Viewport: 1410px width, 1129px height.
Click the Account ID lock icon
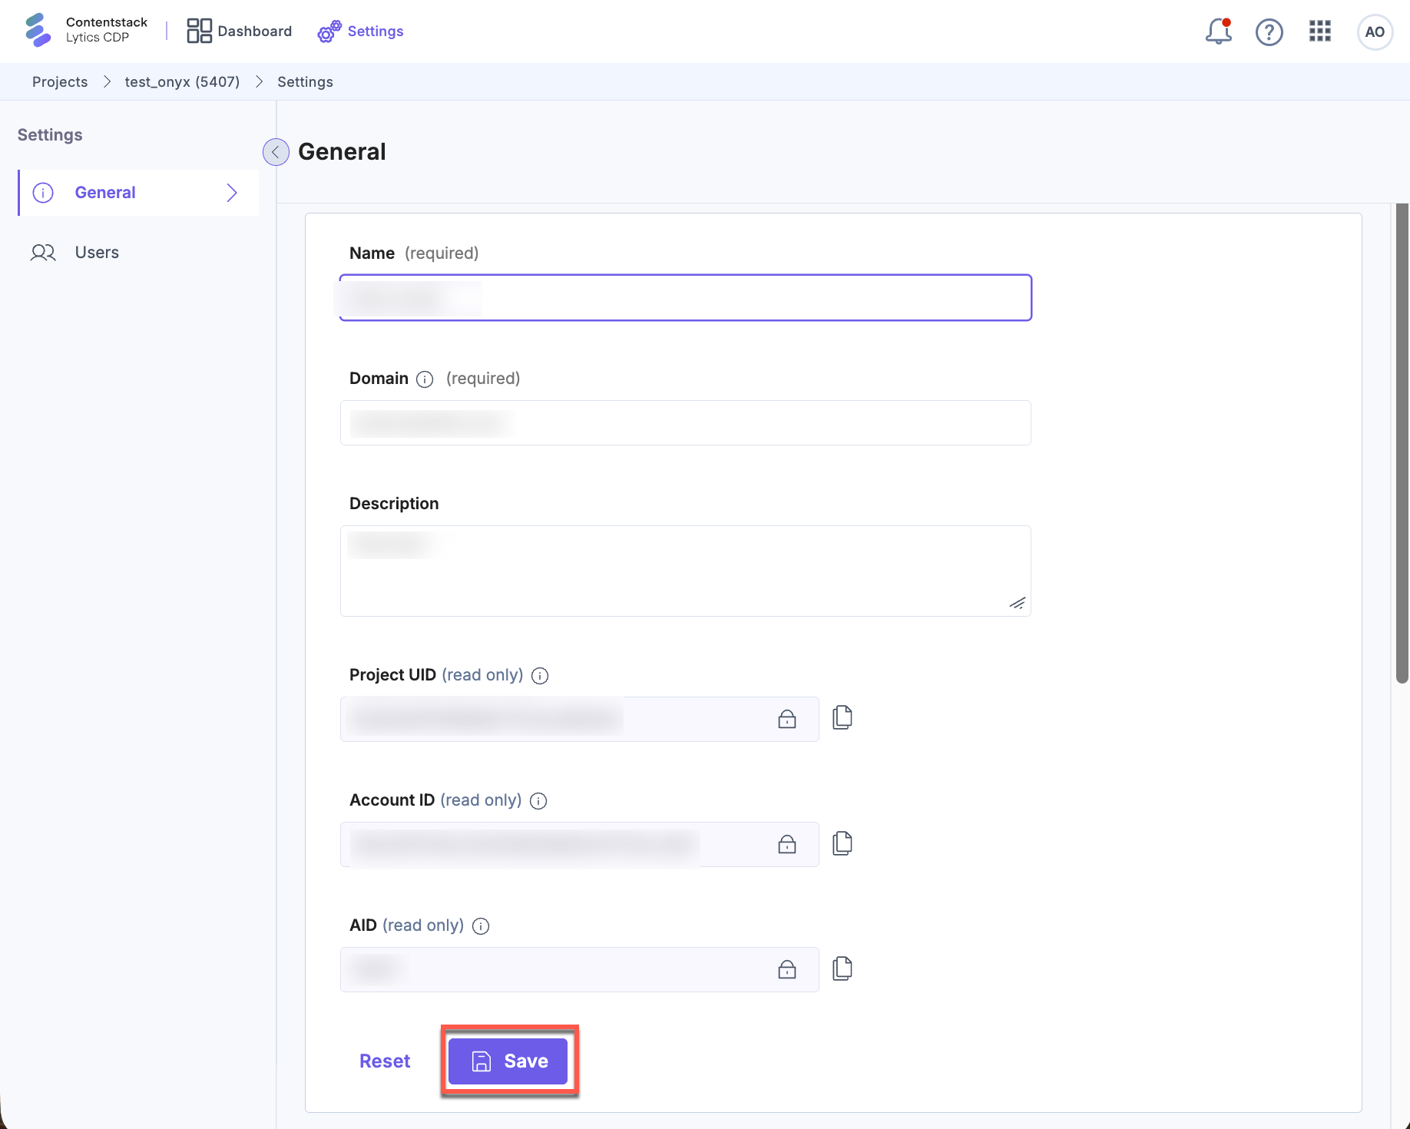(787, 844)
